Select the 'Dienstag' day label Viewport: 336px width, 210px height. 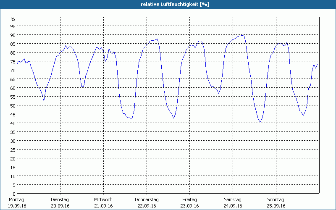tap(60, 199)
